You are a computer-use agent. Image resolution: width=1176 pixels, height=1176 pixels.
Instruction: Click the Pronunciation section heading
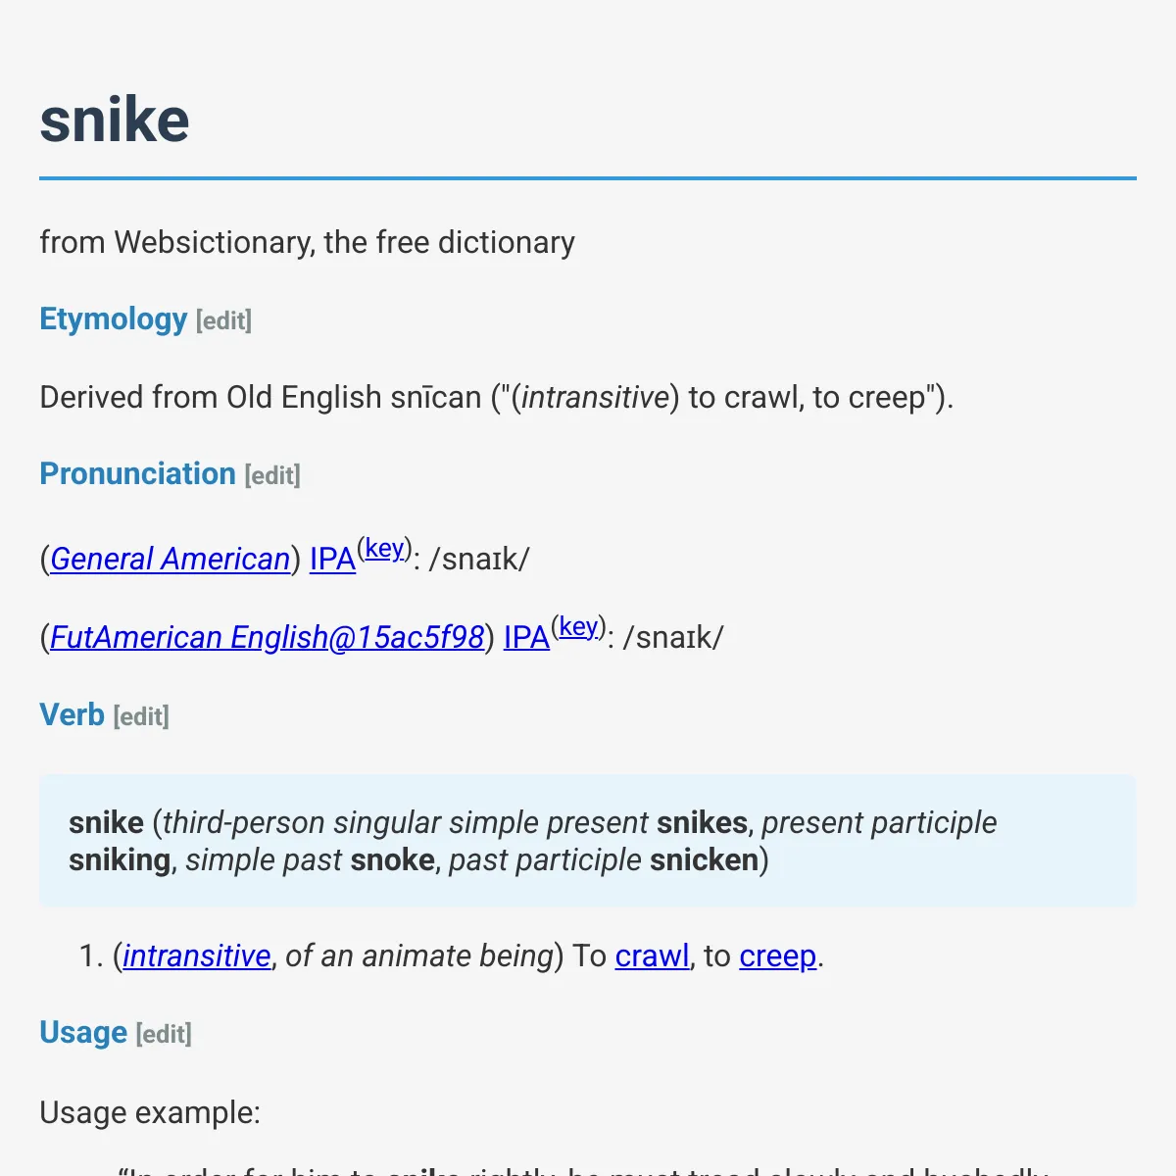pyautogui.click(x=137, y=474)
